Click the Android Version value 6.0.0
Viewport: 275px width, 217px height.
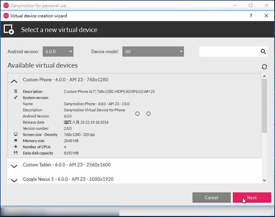(68, 116)
